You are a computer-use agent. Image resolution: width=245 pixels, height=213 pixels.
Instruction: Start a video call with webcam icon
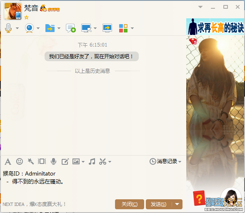[29, 28]
